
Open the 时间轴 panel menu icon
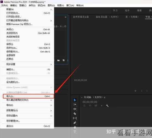click(x=105, y=97)
